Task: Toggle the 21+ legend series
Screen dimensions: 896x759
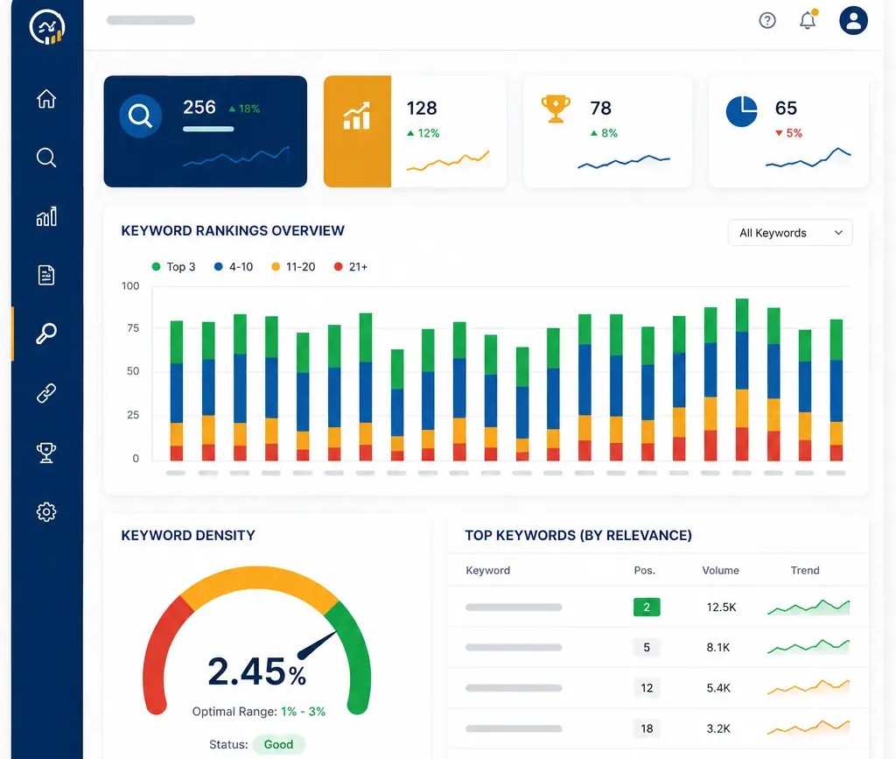Action: (351, 267)
